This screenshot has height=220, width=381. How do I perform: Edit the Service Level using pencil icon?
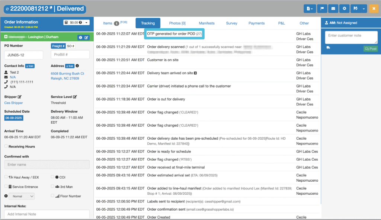(x=75, y=97)
